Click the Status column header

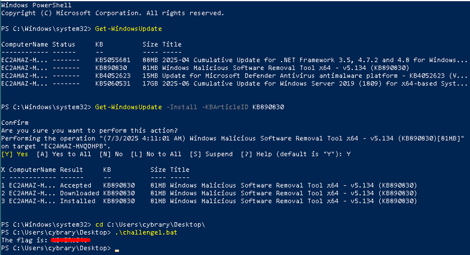63,44
